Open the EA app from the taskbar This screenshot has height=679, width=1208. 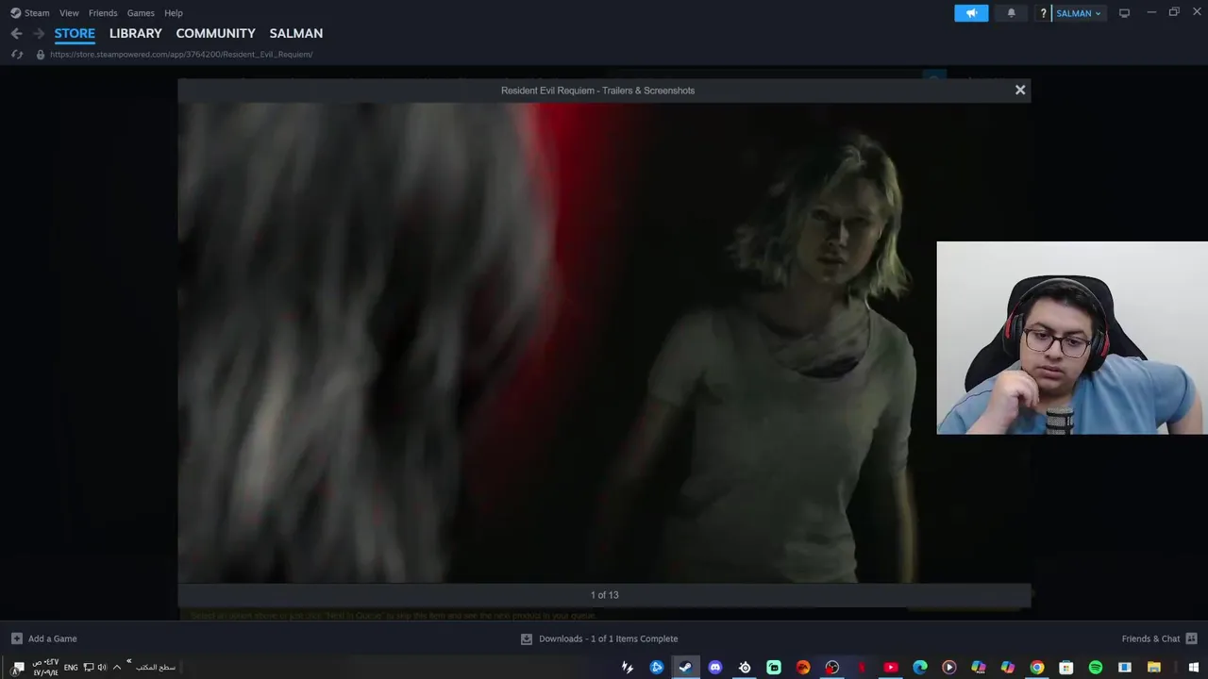click(x=803, y=668)
